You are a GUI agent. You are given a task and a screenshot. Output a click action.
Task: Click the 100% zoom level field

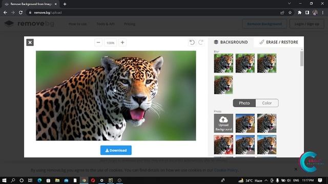coord(110,43)
